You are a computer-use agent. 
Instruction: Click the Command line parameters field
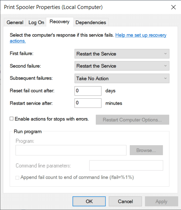coord(126,165)
